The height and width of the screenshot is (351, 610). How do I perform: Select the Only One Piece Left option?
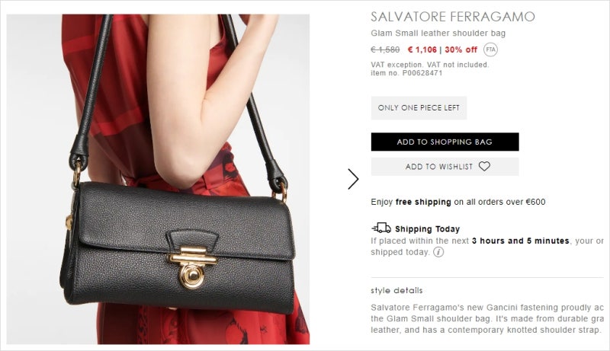click(x=419, y=108)
